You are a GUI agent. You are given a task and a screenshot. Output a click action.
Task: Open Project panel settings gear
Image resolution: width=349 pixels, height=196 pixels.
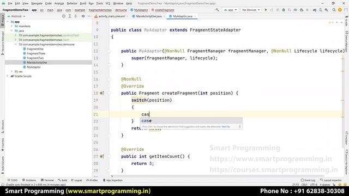(83, 16)
